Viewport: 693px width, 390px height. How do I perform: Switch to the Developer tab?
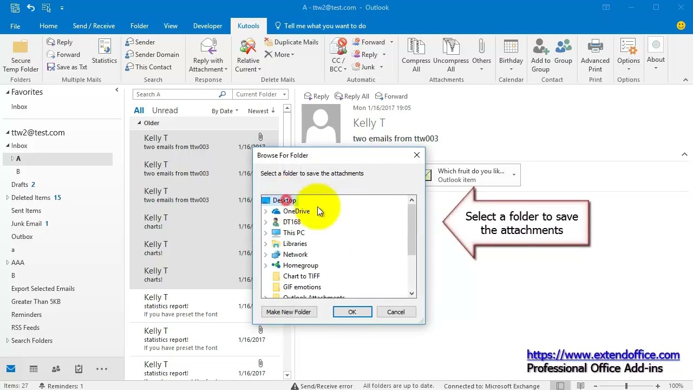[207, 26]
